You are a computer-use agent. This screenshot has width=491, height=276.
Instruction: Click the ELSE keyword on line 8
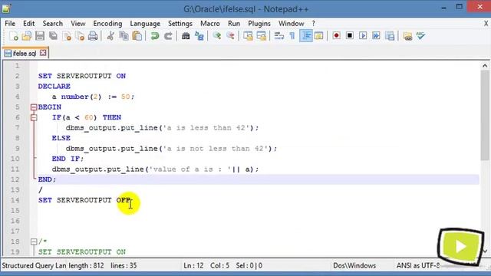coord(61,138)
